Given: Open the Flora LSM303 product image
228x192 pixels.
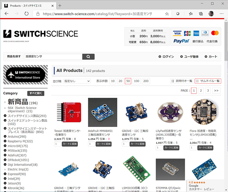Looking at the screenshot, I should [x=204, y=112].
